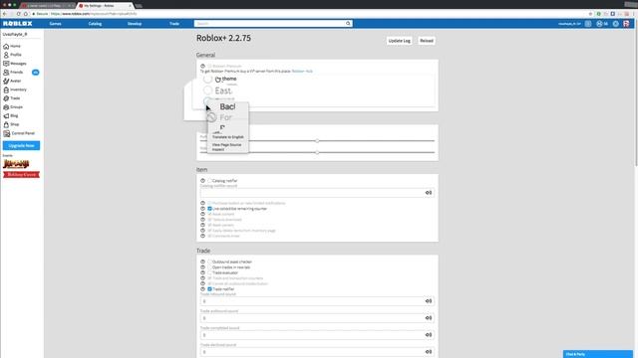
Task: Play the Catalog notifier sound speaker icon
Action: (429, 193)
